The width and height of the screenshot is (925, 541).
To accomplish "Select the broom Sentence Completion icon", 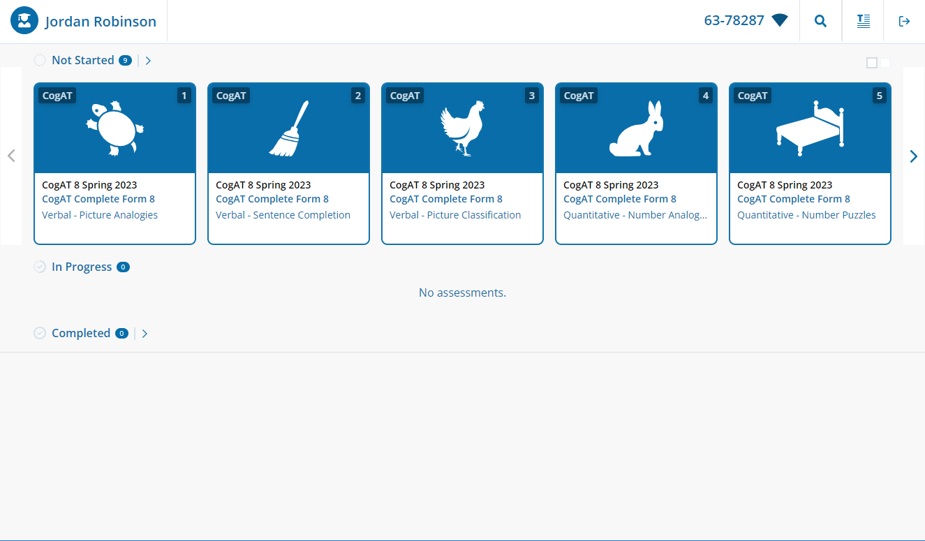I will pyautogui.click(x=288, y=129).
